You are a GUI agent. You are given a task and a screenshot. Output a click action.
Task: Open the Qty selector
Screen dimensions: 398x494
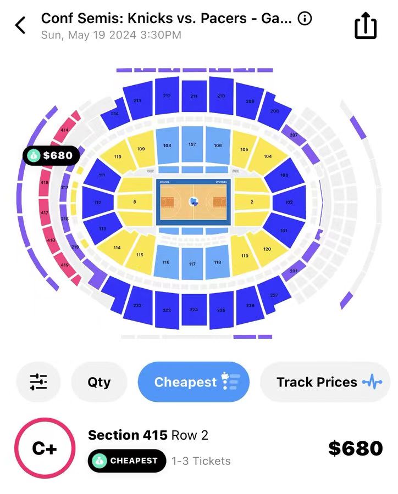click(x=99, y=382)
